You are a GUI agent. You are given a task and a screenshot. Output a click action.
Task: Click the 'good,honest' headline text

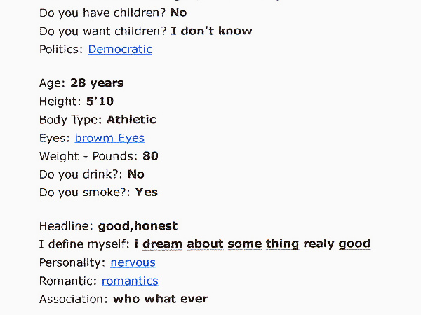point(138,226)
